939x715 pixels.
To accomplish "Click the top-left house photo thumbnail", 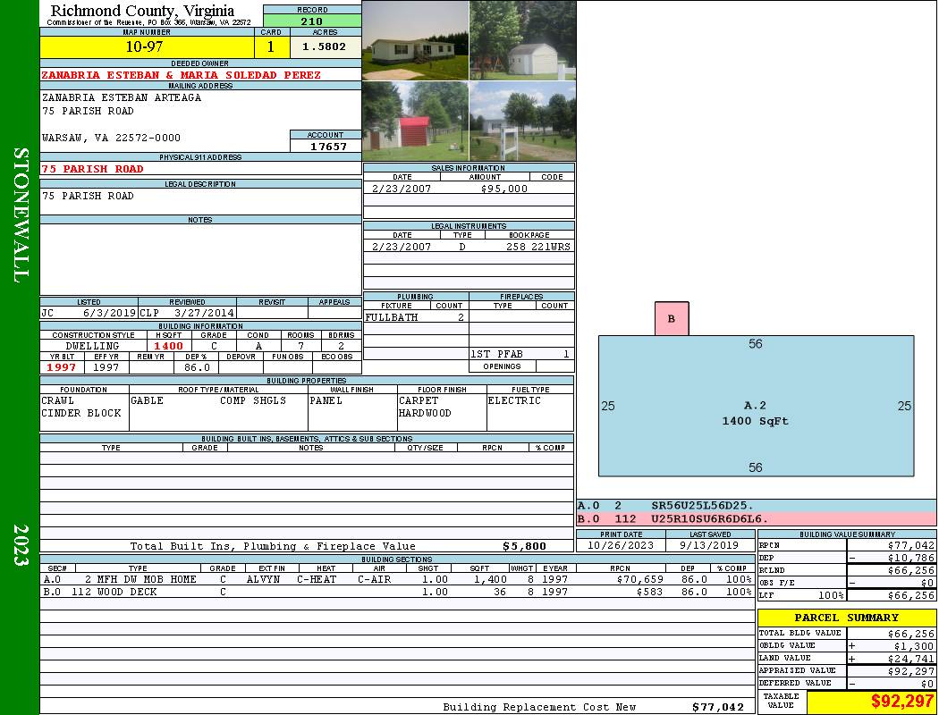I will click(416, 40).
